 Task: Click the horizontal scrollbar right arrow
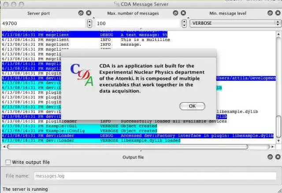point(272,147)
